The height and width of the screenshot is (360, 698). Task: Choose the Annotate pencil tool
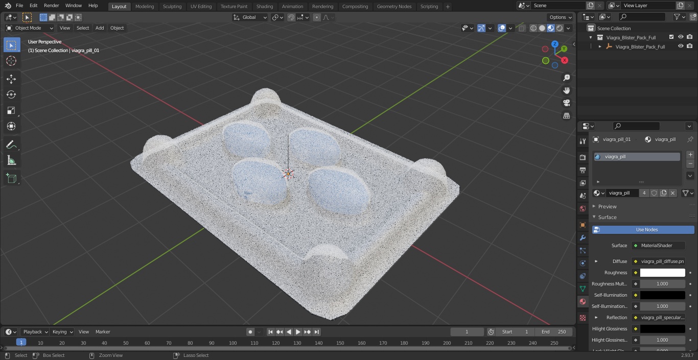11,145
